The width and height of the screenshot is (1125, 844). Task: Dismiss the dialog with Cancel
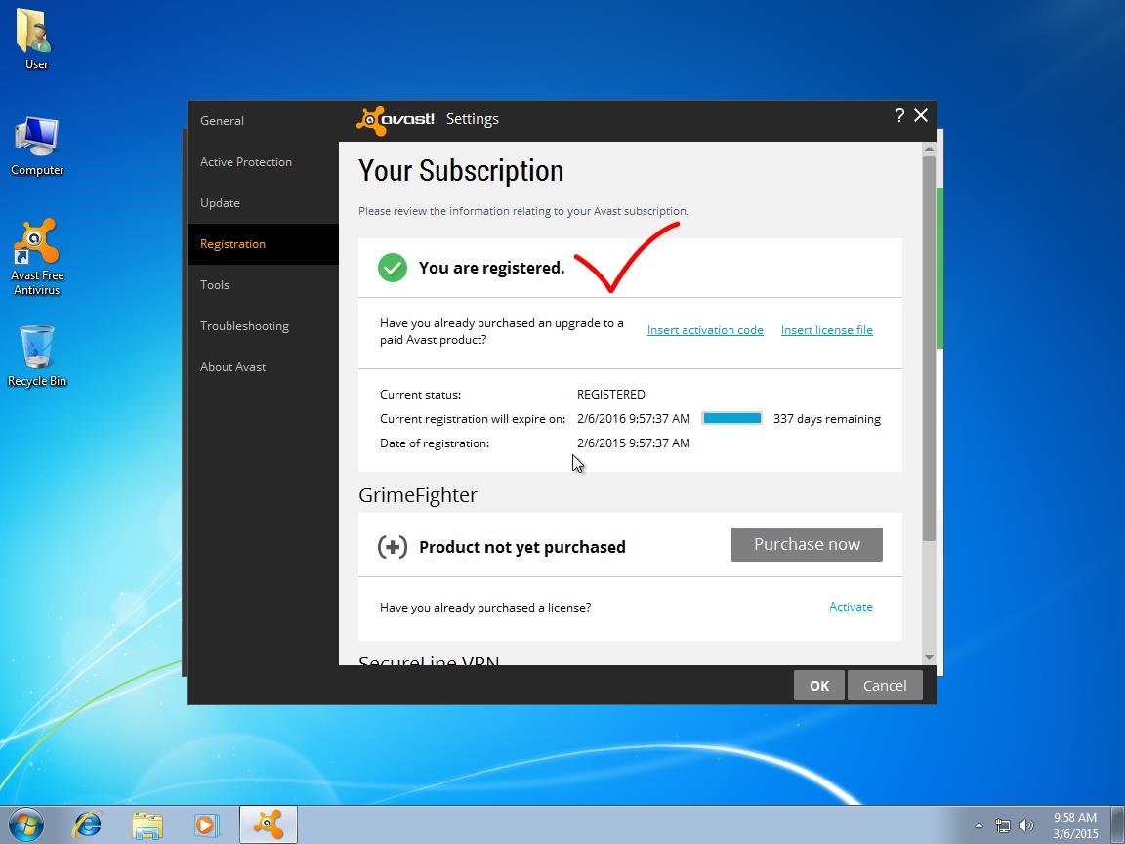tap(885, 686)
